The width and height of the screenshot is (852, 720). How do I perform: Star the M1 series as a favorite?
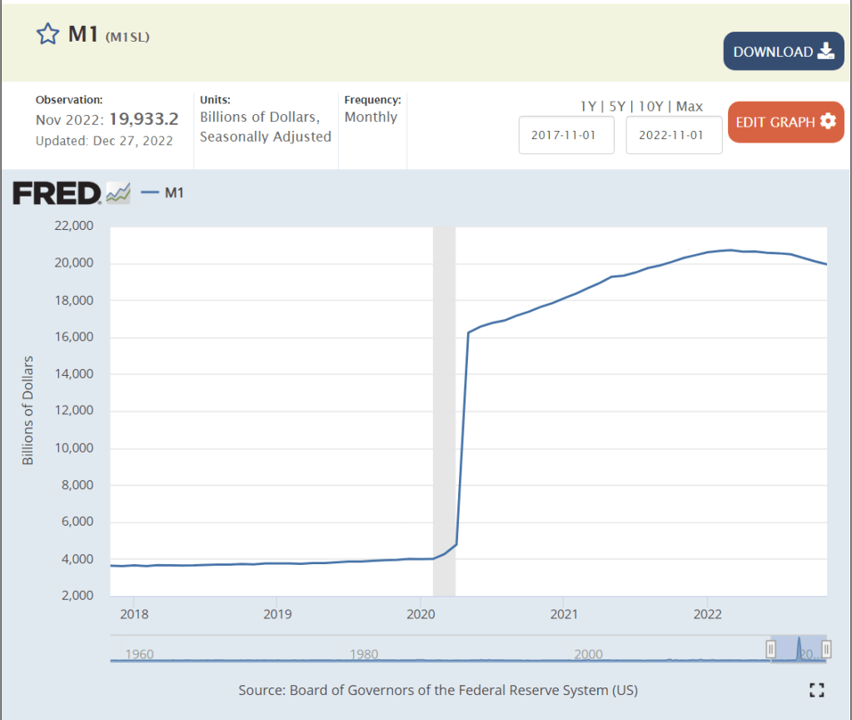[x=47, y=34]
